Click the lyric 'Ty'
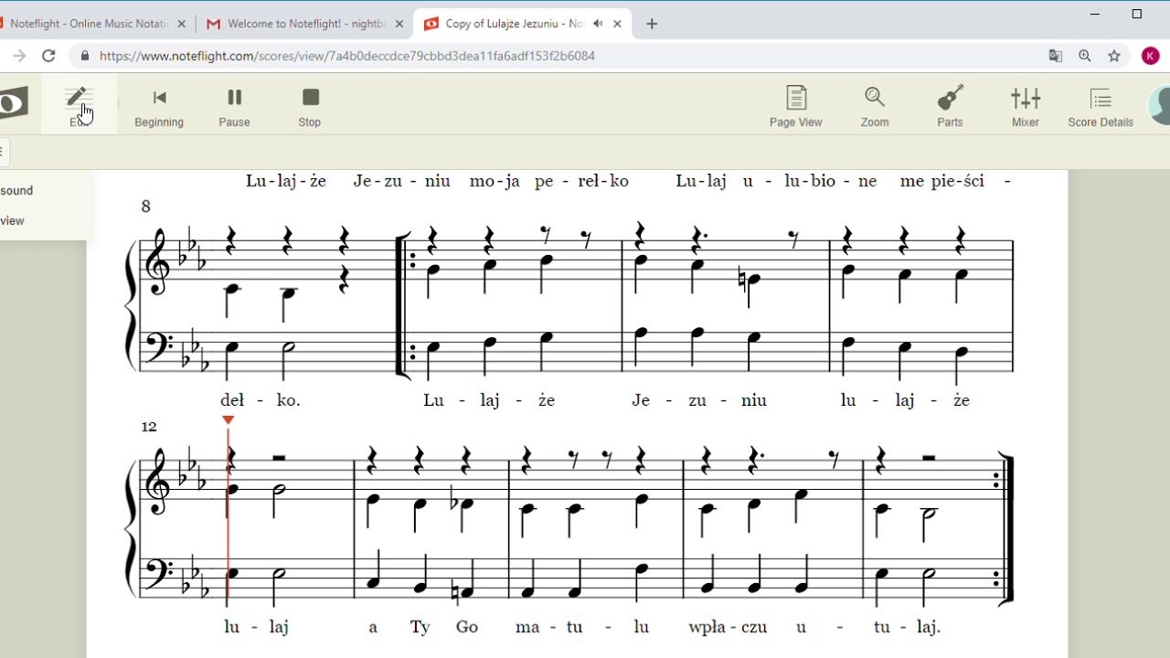Viewport: 1170px width, 658px height. pos(420,627)
